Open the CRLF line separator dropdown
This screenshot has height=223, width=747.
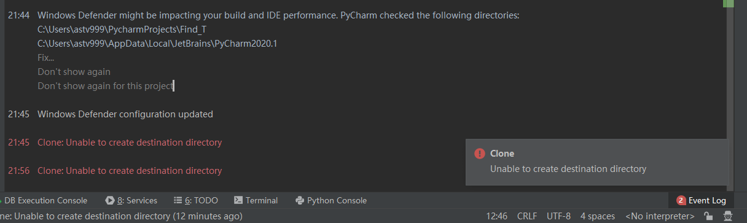pyautogui.click(x=527, y=216)
